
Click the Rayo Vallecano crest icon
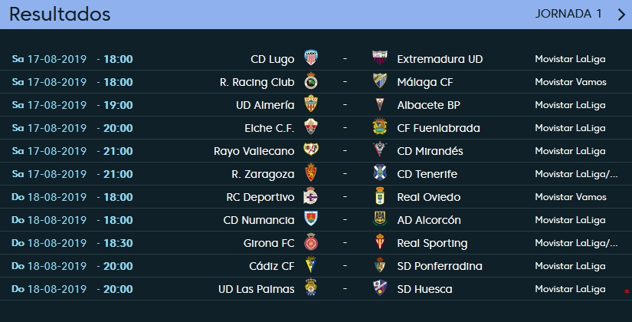tap(311, 149)
